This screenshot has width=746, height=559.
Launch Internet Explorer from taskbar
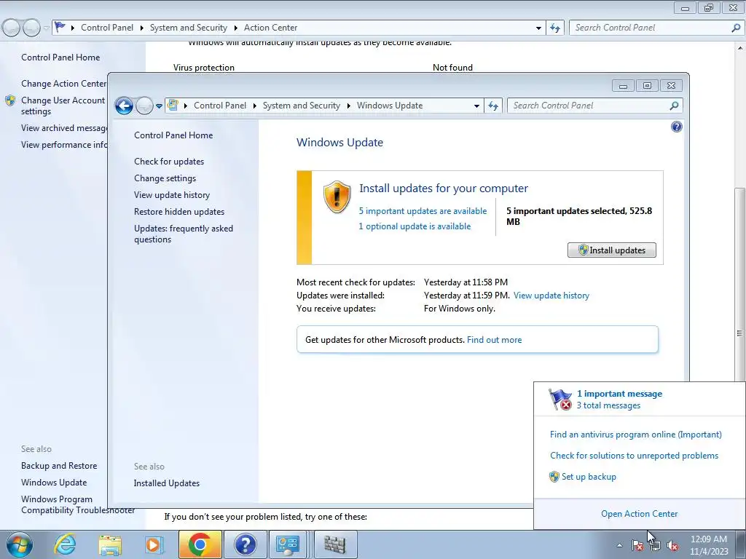tap(65, 544)
